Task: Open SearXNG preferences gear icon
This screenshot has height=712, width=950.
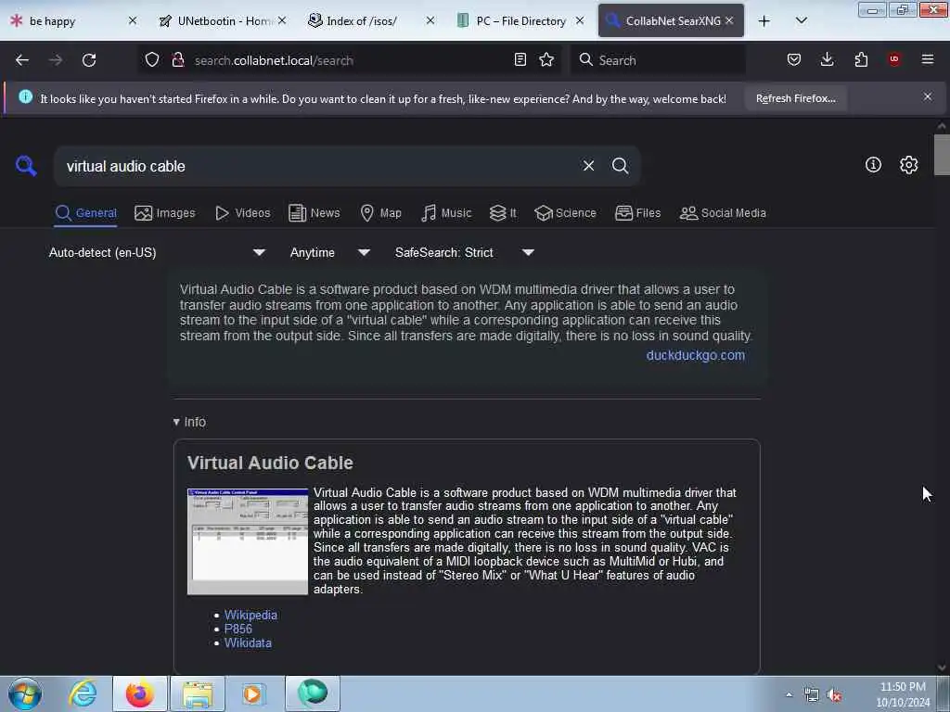Action: pyautogui.click(x=908, y=165)
